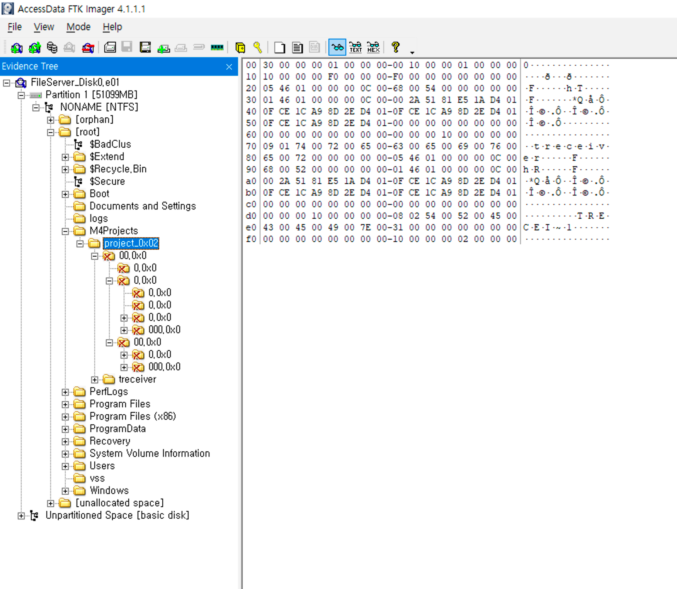Open the Mode menu

(x=78, y=27)
